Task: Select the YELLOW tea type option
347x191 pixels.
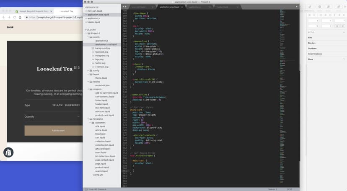Action: pos(57,105)
